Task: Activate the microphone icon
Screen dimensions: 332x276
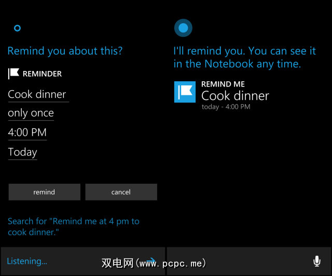Action: (316, 262)
